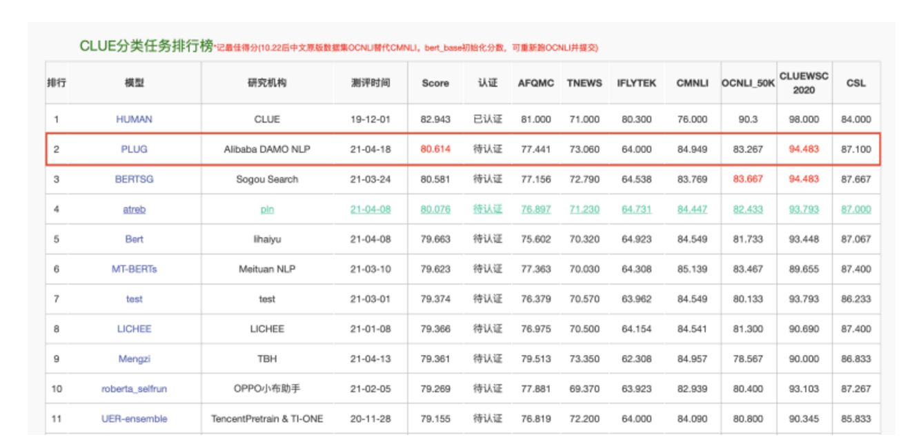This screenshot has width=910, height=444.
Task: Open the roberta_selfrun model link
Action: click(134, 389)
